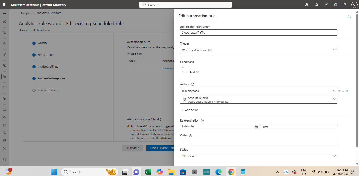
Task: Show info tooltip for Actions
Action: click(x=193, y=85)
